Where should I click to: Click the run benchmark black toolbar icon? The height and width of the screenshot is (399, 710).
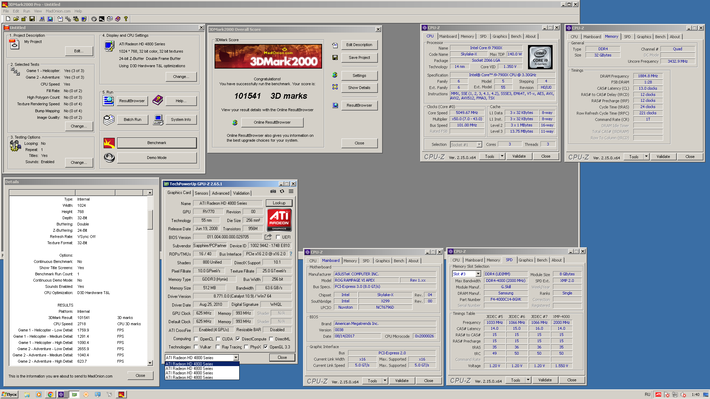tap(102, 19)
